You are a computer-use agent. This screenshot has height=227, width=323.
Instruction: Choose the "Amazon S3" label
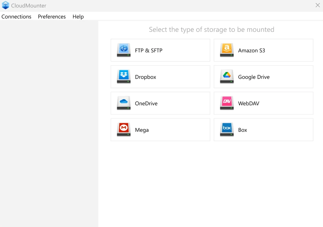251,50
